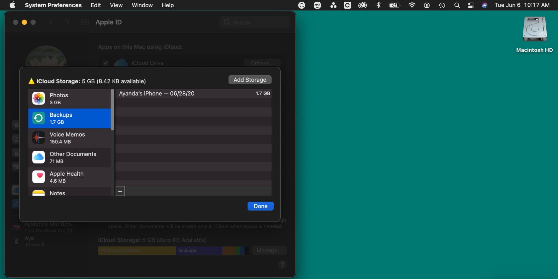The height and width of the screenshot is (279, 558).
Task: Open the View menu
Action: [116, 5]
